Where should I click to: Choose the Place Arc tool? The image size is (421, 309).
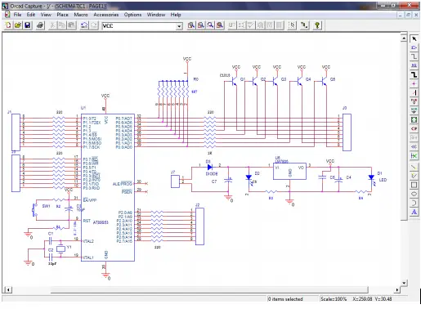point(414,203)
